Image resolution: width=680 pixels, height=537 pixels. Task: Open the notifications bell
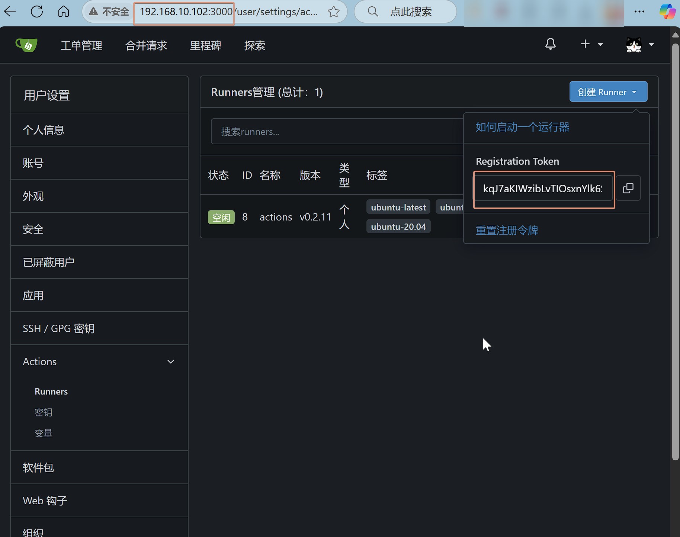pos(550,44)
